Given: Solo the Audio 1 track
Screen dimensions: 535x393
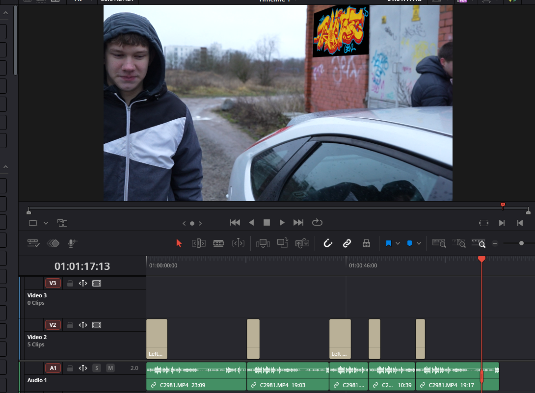Looking at the screenshot, I should tap(97, 368).
